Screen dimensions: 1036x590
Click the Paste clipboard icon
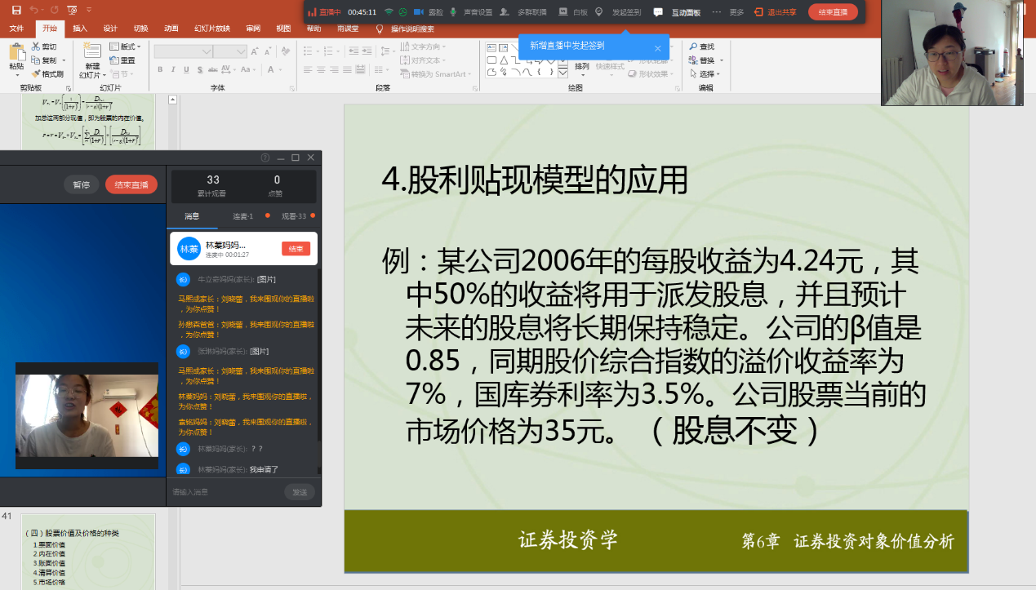[16, 55]
